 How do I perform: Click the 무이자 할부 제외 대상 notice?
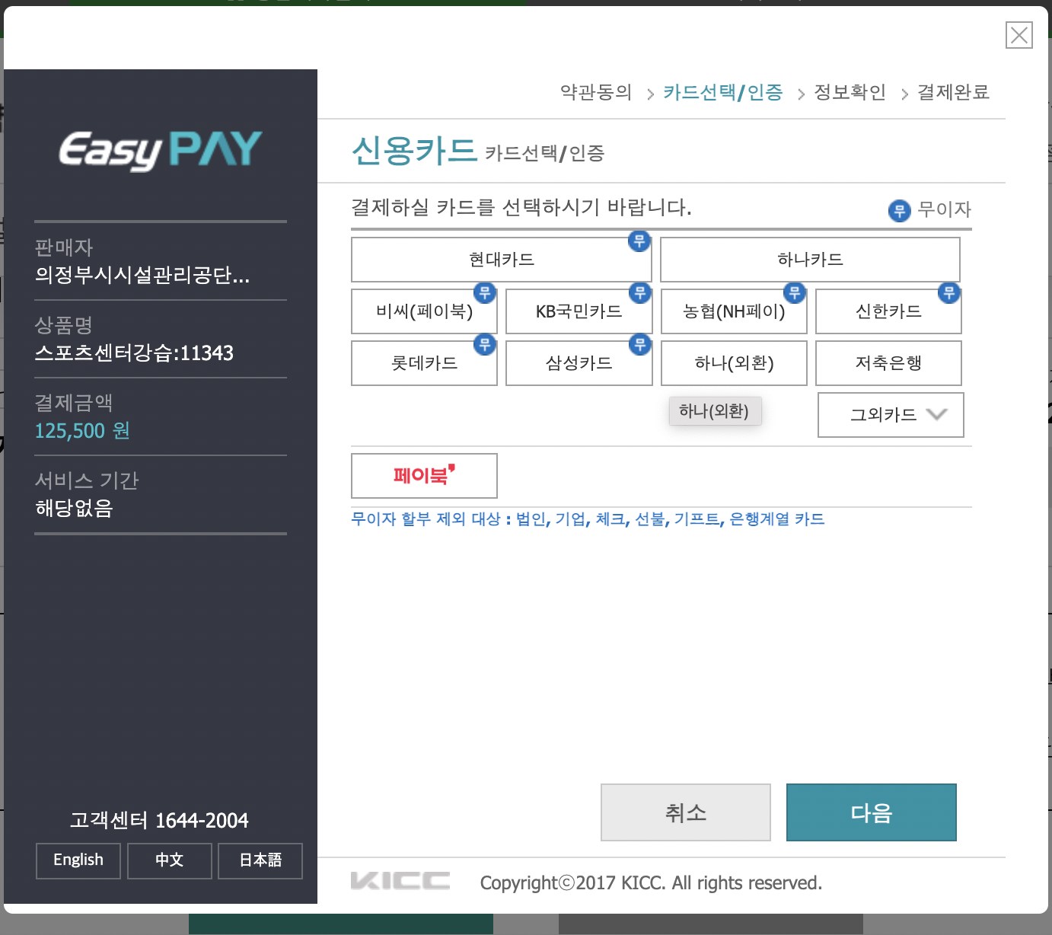tap(588, 519)
